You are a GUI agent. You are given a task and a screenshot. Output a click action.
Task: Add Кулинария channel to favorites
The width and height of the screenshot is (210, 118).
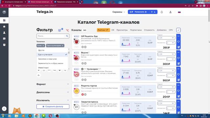click(178, 74)
